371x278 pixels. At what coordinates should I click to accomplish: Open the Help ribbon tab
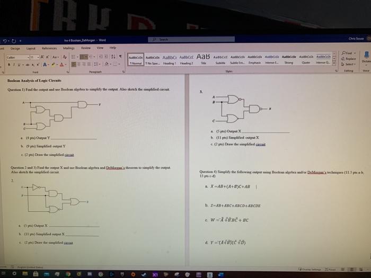point(112,48)
